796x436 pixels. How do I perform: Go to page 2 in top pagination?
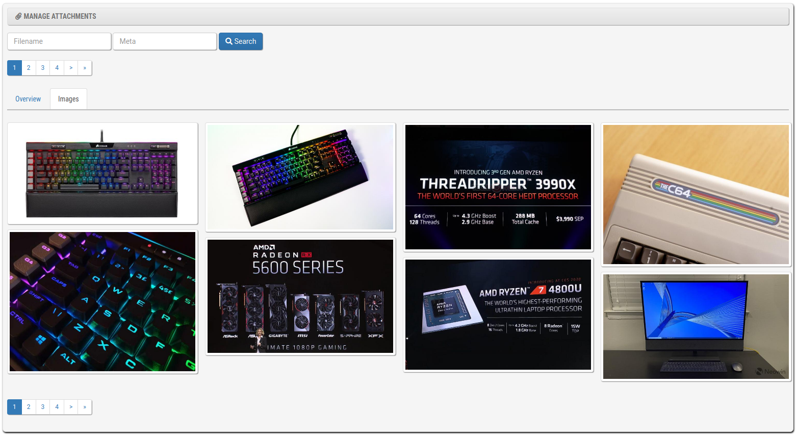pos(29,68)
